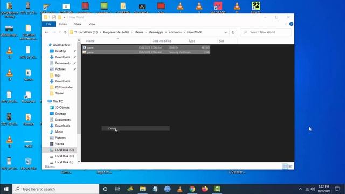Open the notification center icon

(x=337, y=189)
